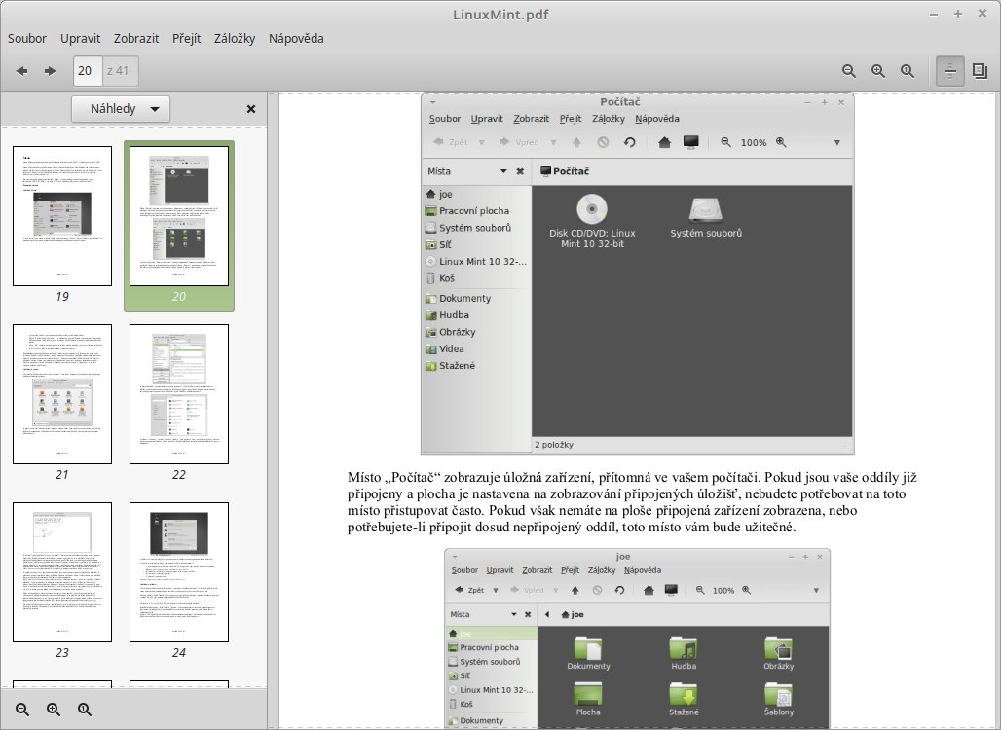Click the page number field showing 20

pos(88,71)
